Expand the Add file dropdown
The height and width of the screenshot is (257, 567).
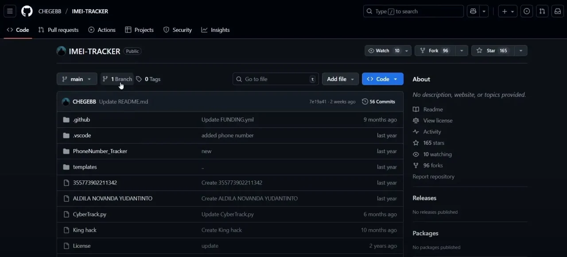(x=341, y=79)
